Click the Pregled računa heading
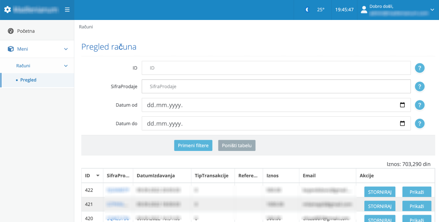This screenshot has width=439, height=222. tap(109, 46)
